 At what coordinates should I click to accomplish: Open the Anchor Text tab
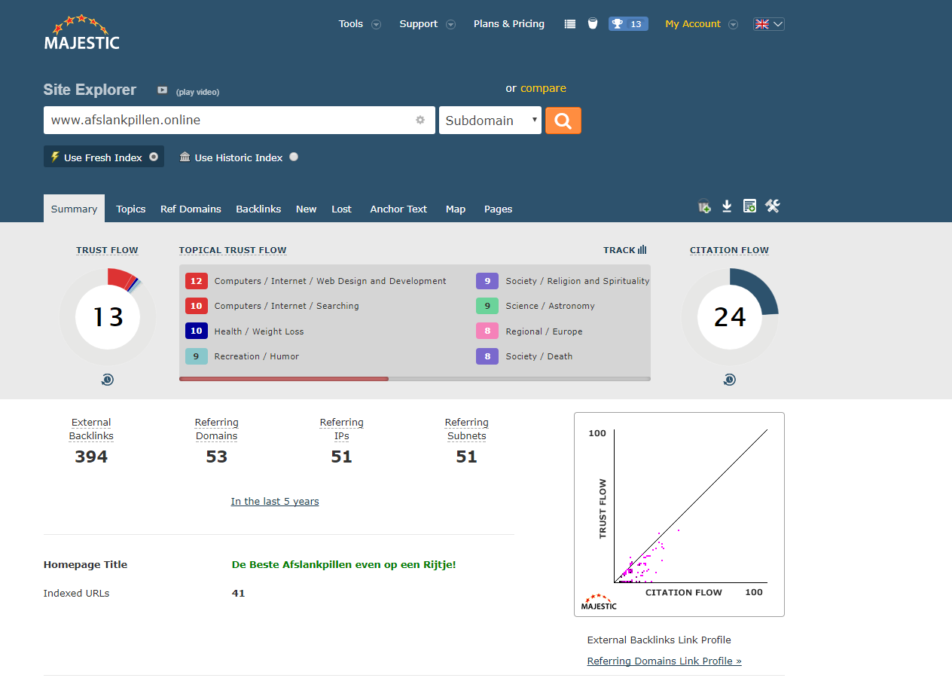398,209
